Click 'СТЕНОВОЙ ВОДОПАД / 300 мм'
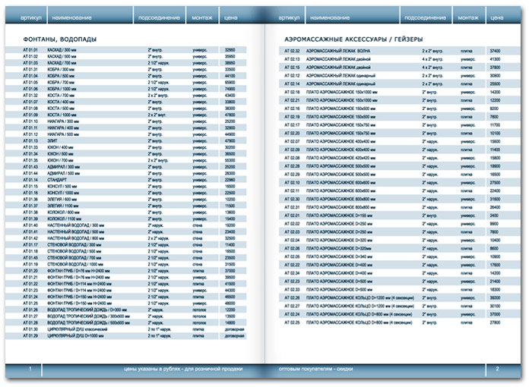Image resolution: width=532 pixels, height=387 pixels. click(x=74, y=244)
